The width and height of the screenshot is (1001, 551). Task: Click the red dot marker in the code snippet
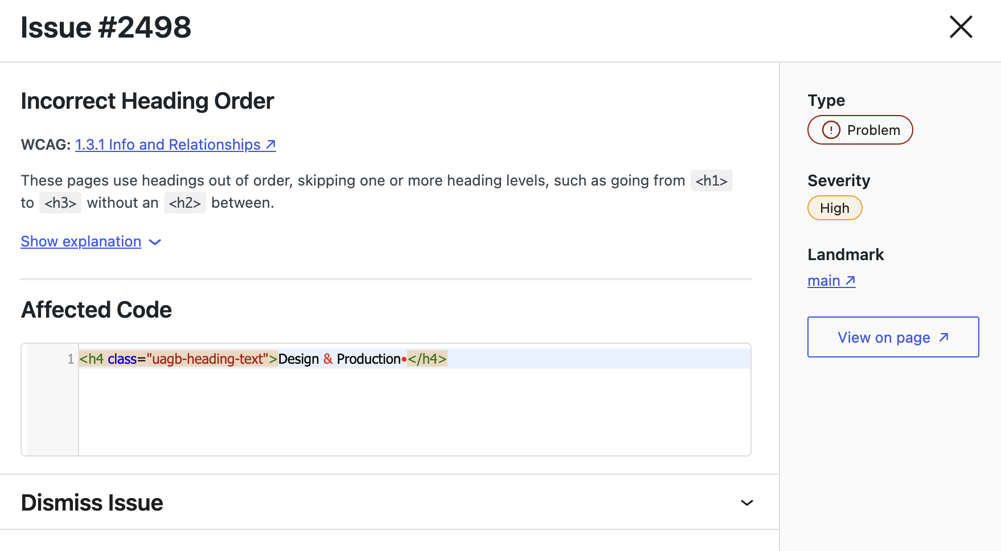404,360
